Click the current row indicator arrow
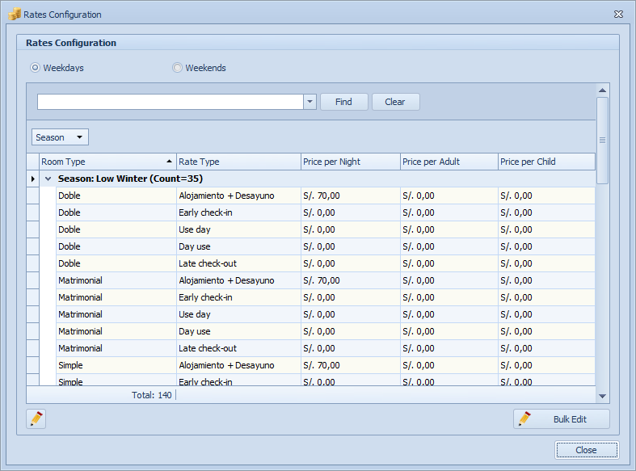Viewport: 636px width, 471px height. pyautogui.click(x=33, y=179)
